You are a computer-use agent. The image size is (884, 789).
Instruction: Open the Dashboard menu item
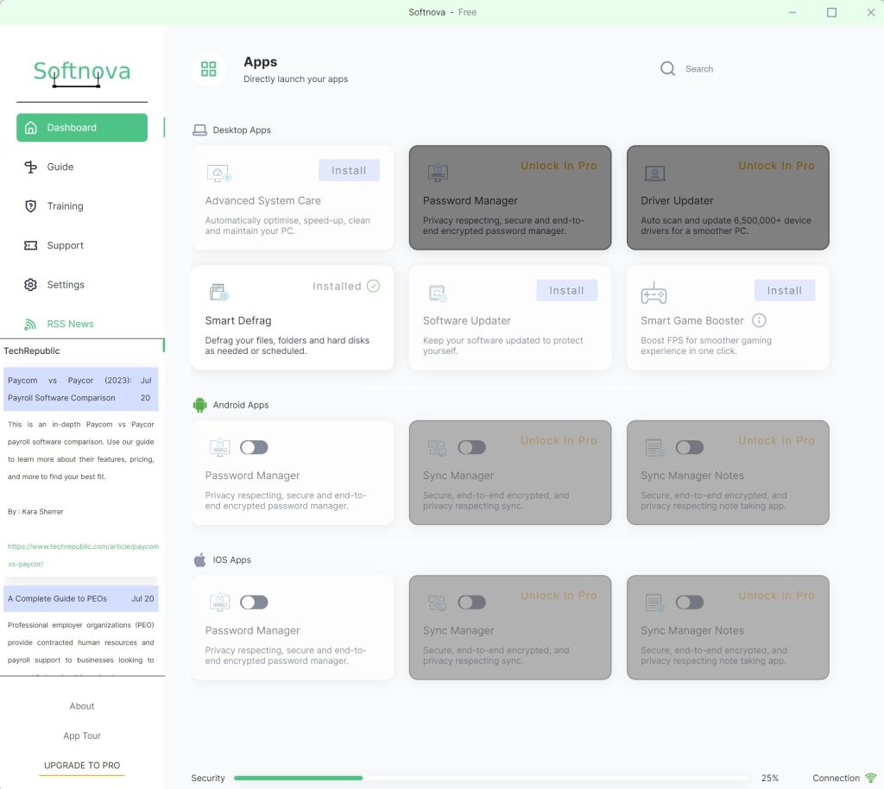[82, 128]
